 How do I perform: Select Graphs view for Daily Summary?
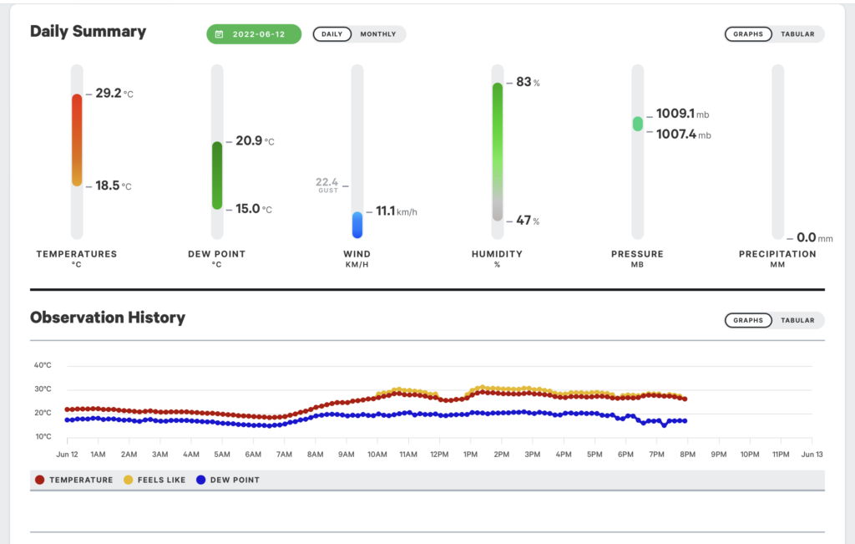pos(748,33)
